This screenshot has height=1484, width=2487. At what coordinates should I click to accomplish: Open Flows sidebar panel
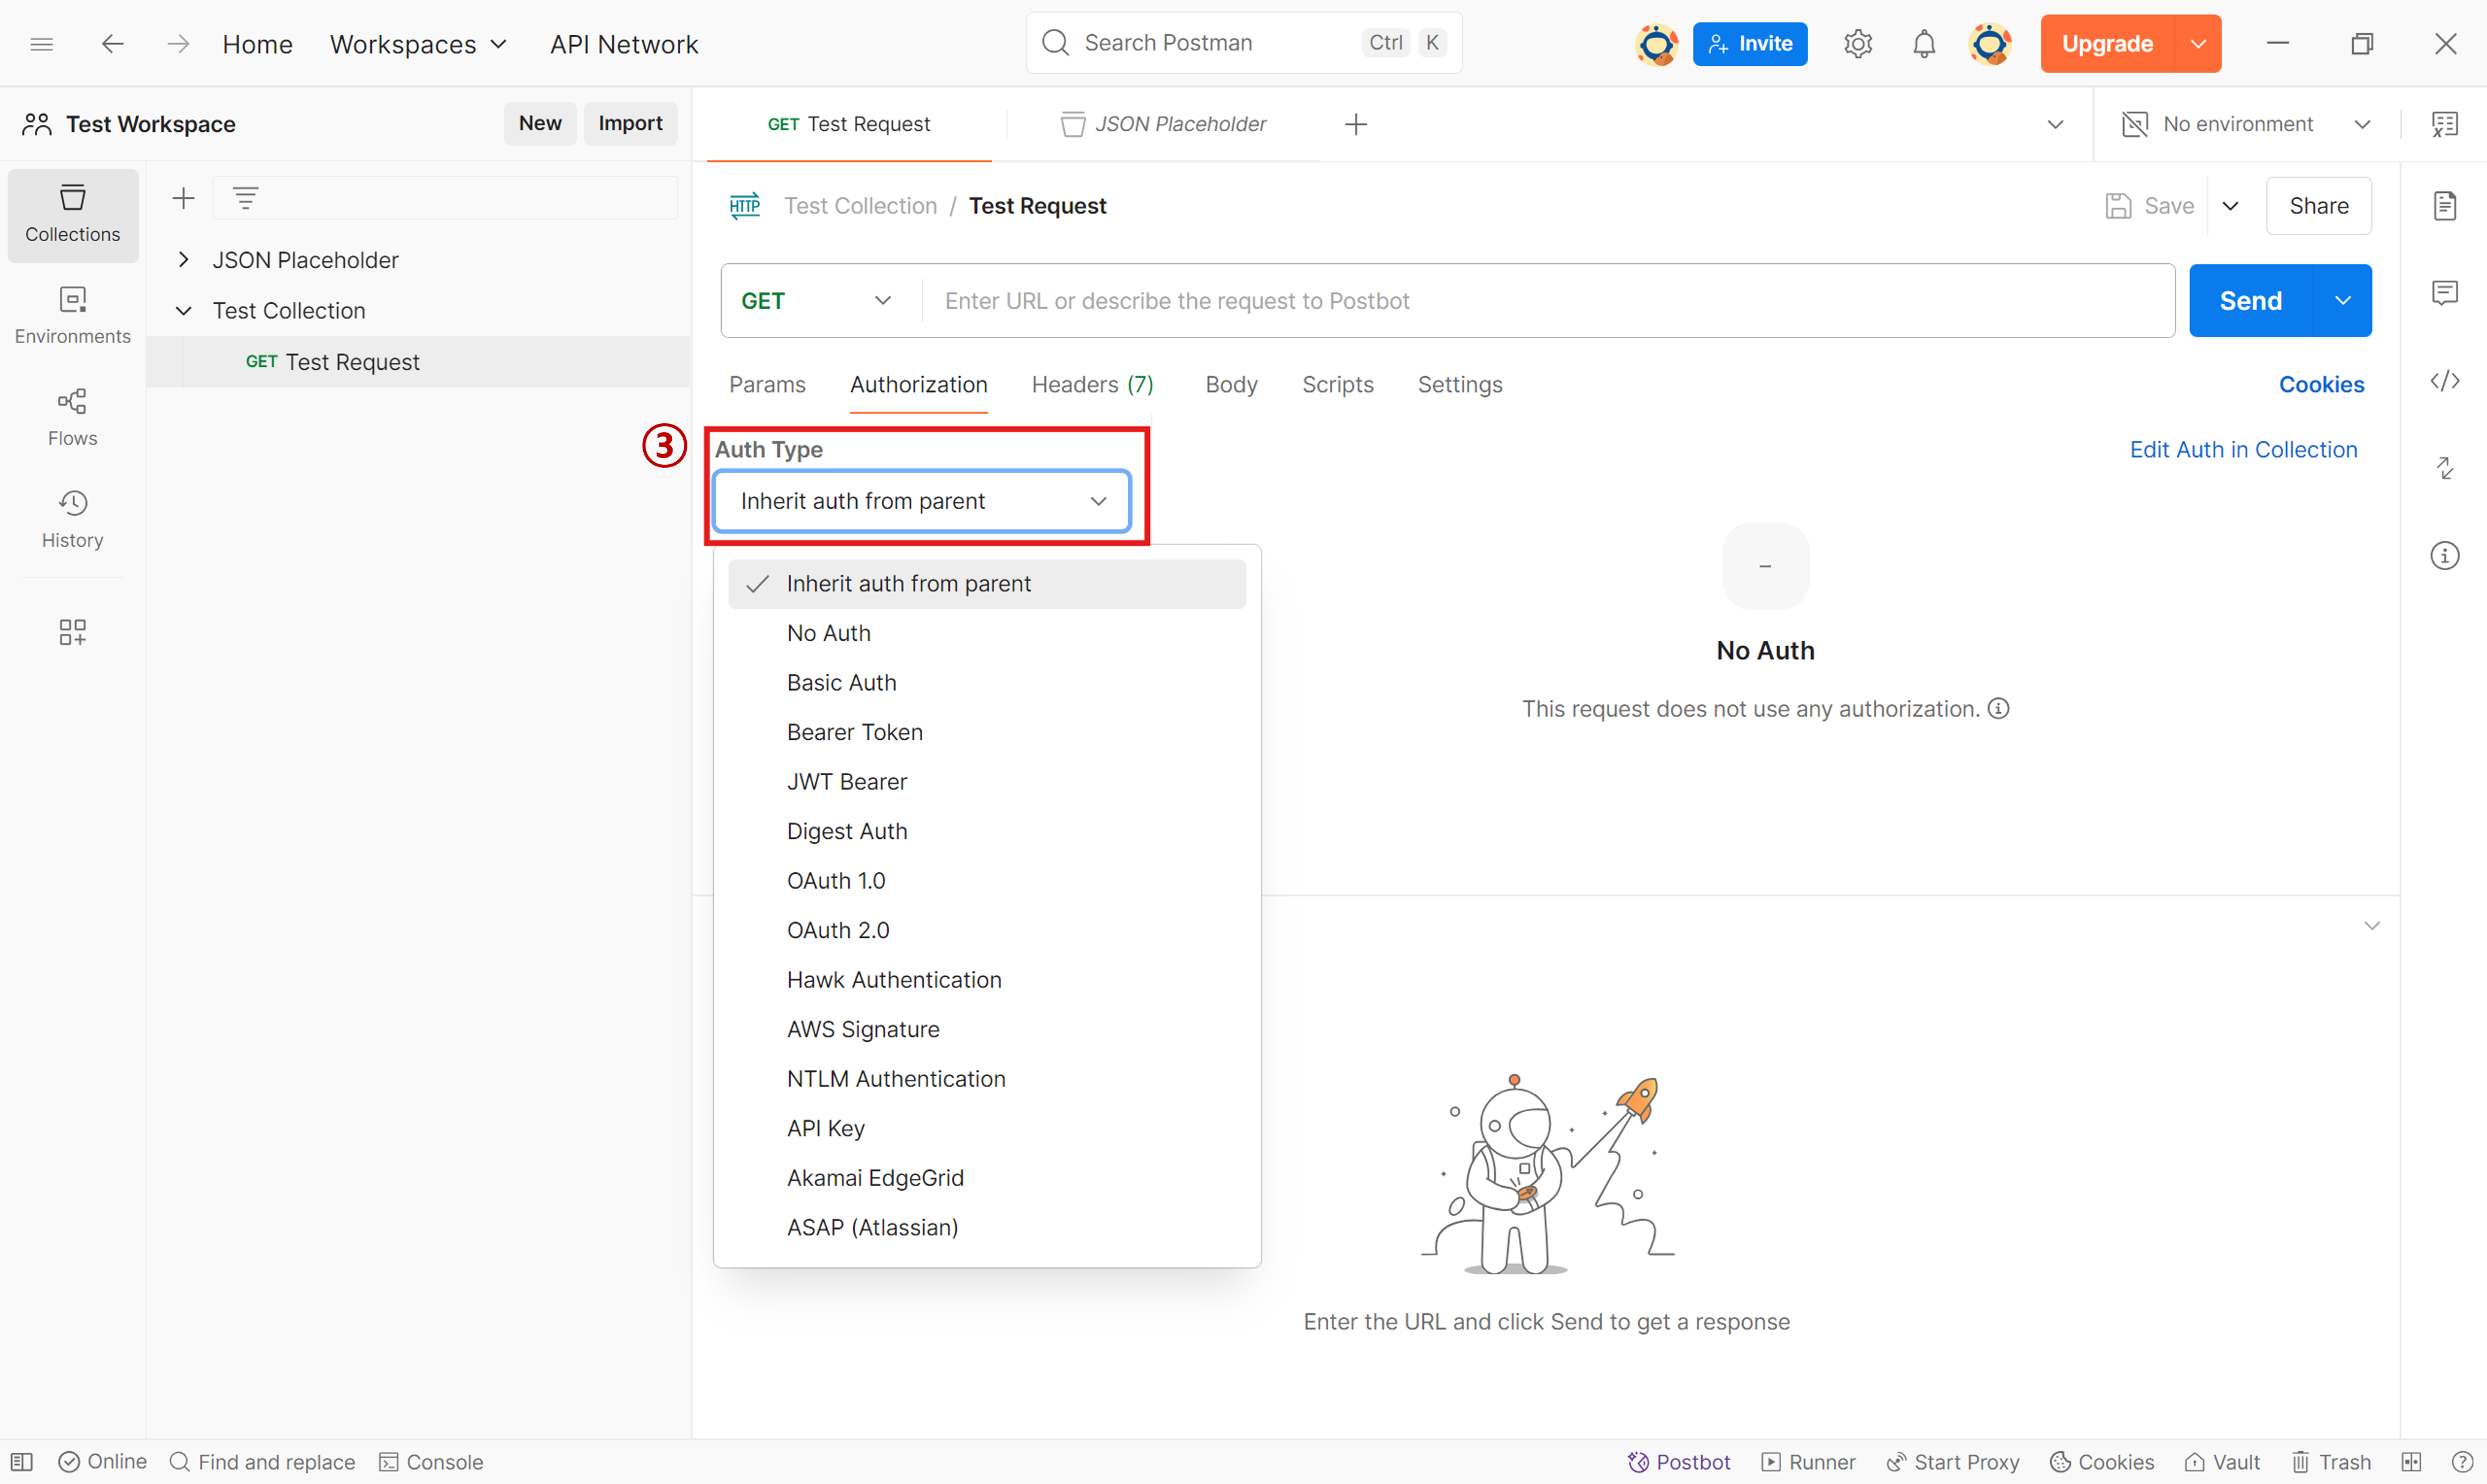[x=73, y=418]
